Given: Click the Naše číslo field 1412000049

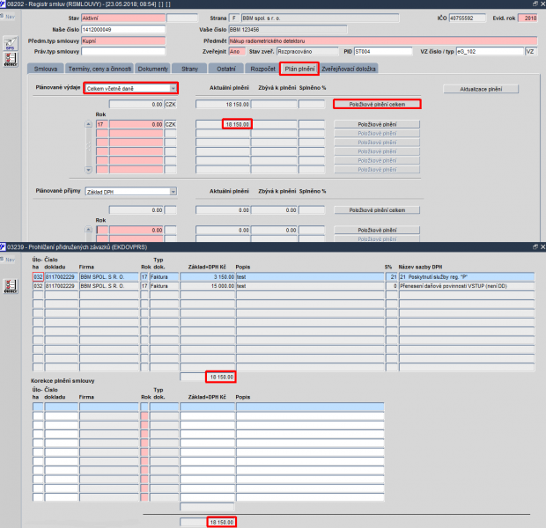Looking at the screenshot, I should pyautogui.click(x=123, y=30).
